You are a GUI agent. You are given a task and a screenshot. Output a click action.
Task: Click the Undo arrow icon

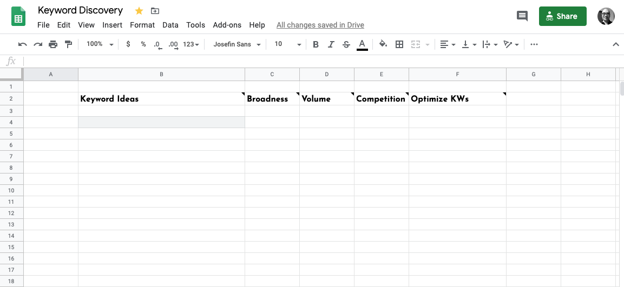click(23, 44)
